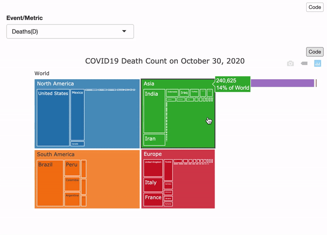Click the Peru tile
The height and width of the screenshot is (235, 327).
pos(72,168)
